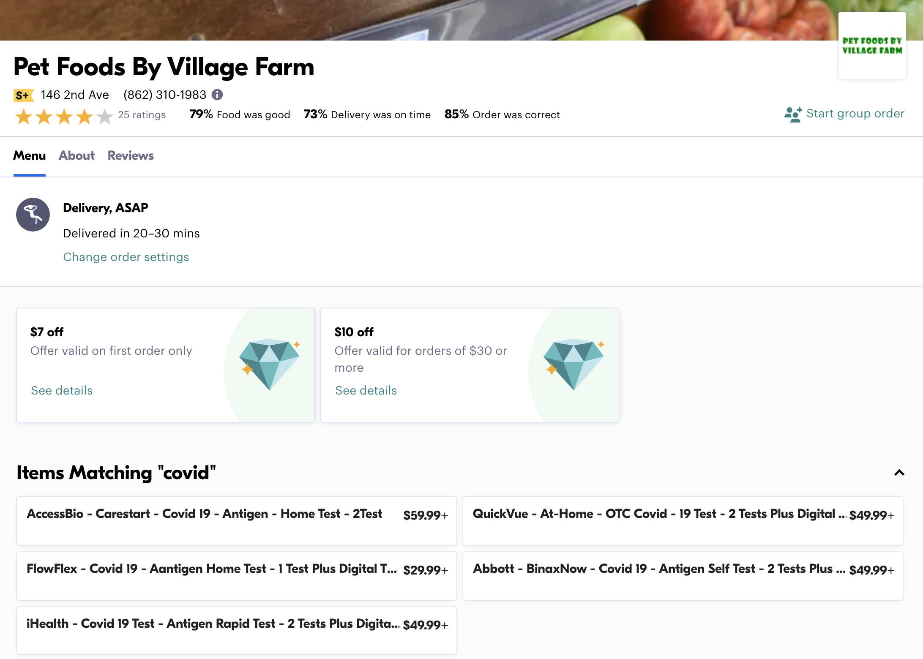
Task: Toggle the Menu tab view
Action: pyautogui.click(x=29, y=156)
